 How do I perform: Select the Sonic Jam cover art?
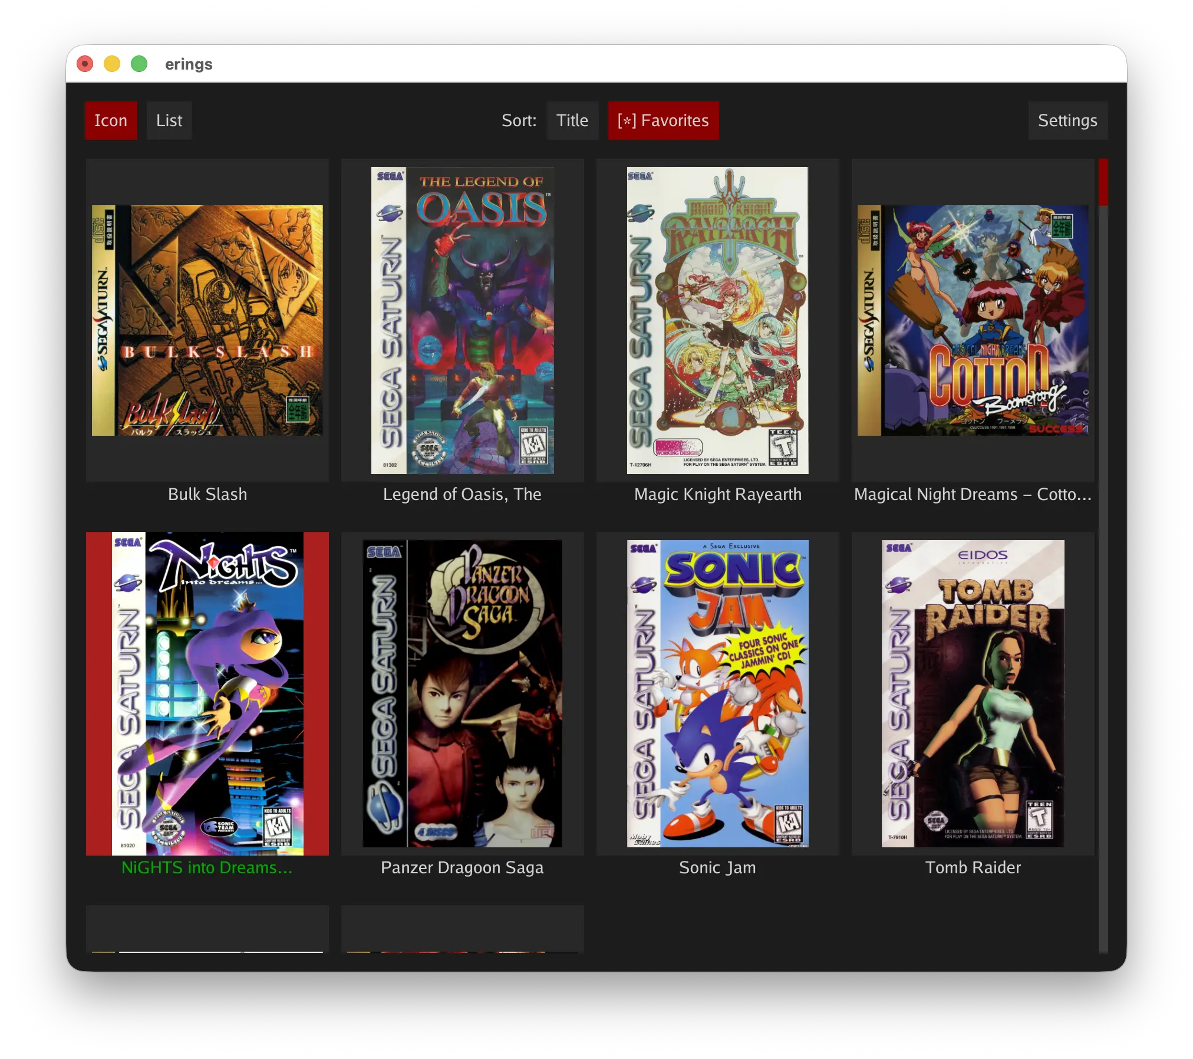[718, 693]
